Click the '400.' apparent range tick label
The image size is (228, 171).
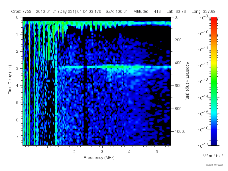click(x=179, y=63)
